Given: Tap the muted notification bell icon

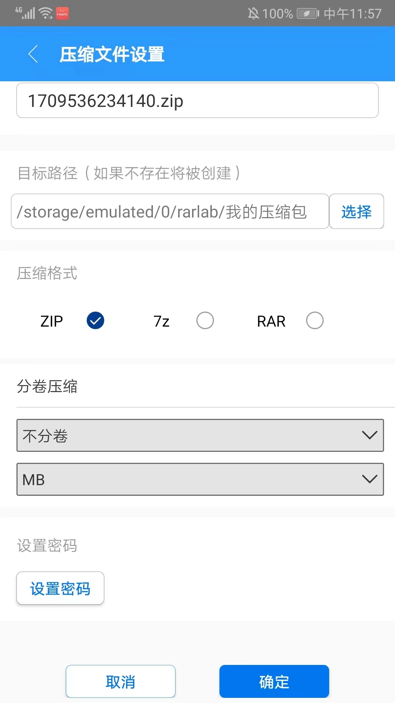Looking at the screenshot, I should pyautogui.click(x=253, y=14).
